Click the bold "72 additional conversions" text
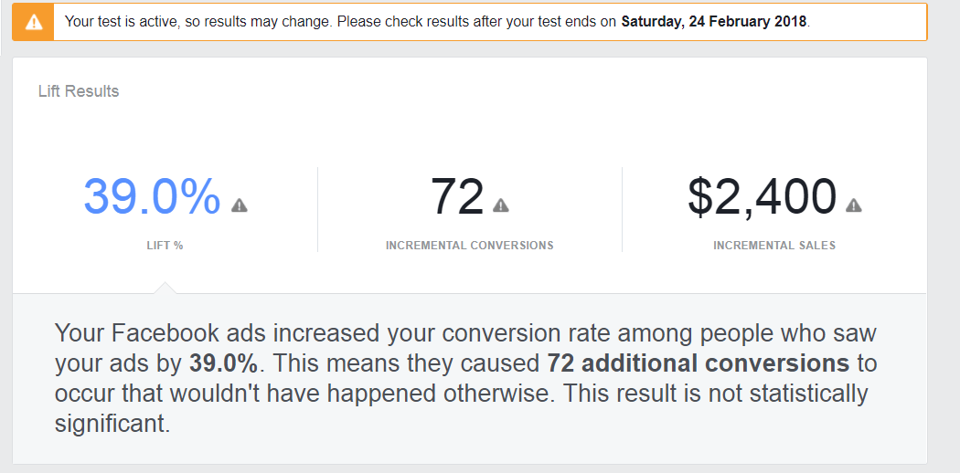 point(699,363)
